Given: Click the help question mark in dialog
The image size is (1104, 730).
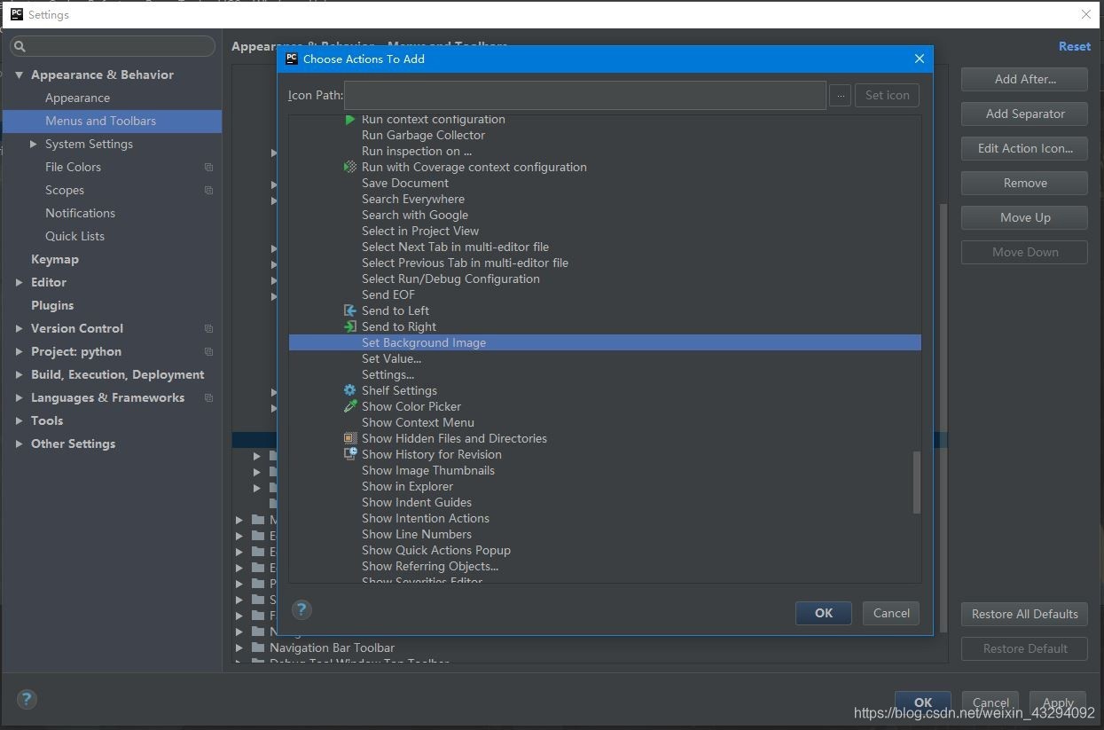Looking at the screenshot, I should pyautogui.click(x=301, y=609).
